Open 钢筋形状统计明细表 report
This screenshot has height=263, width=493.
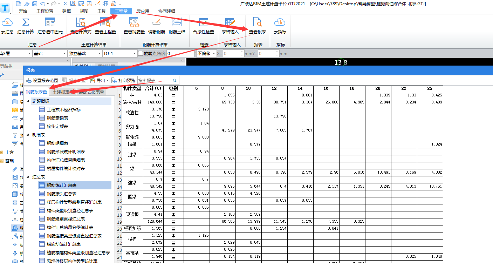tap(66, 151)
